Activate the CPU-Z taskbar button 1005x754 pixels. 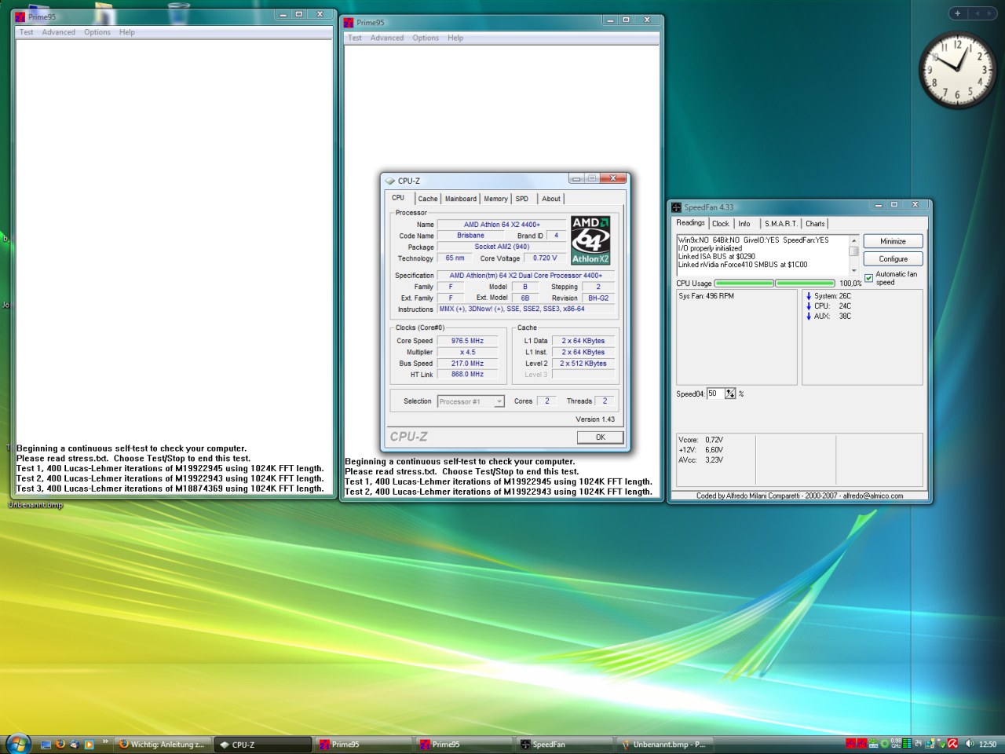coord(262,744)
